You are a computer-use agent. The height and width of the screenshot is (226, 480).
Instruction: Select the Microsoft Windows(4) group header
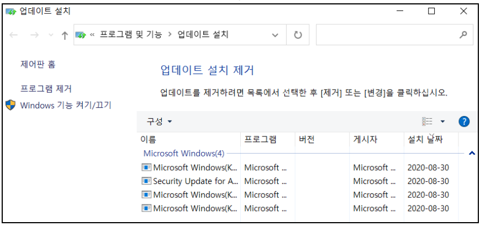coord(184,153)
